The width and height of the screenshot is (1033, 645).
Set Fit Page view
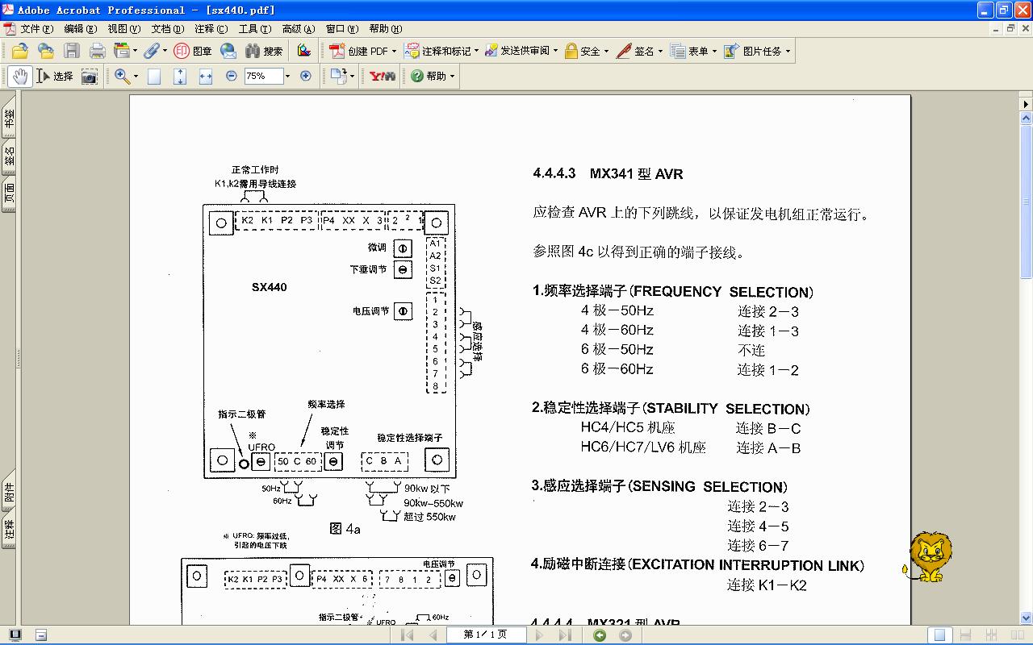pos(180,76)
